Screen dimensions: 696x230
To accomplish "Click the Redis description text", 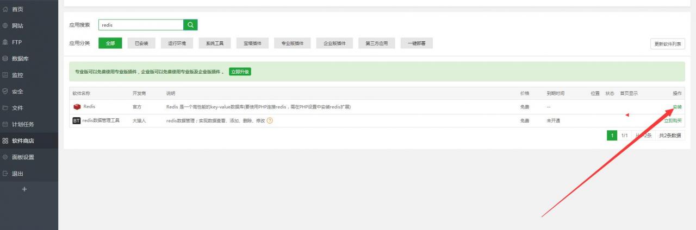I will [258, 107].
